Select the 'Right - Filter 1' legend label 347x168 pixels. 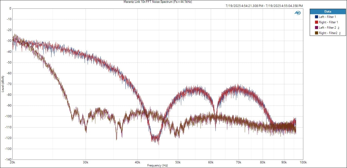point(328,22)
